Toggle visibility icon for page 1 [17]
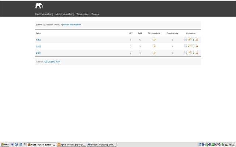The image size is (236, 147). click(154, 39)
